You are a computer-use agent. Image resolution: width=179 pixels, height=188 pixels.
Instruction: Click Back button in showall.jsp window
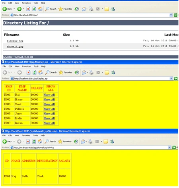(7, 141)
